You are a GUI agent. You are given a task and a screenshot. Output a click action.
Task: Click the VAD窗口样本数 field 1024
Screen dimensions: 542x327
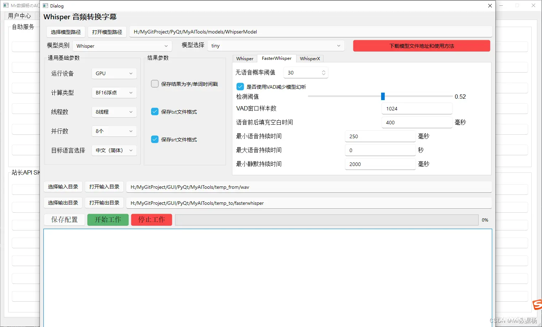tap(417, 109)
